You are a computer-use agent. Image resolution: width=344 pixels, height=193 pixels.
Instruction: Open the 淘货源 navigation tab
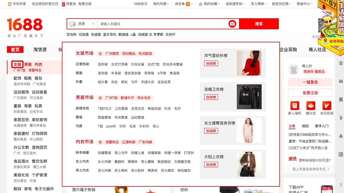(x=40, y=49)
